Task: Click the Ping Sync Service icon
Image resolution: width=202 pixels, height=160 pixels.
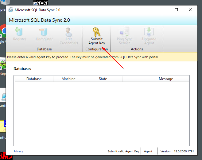Action: 124,32
